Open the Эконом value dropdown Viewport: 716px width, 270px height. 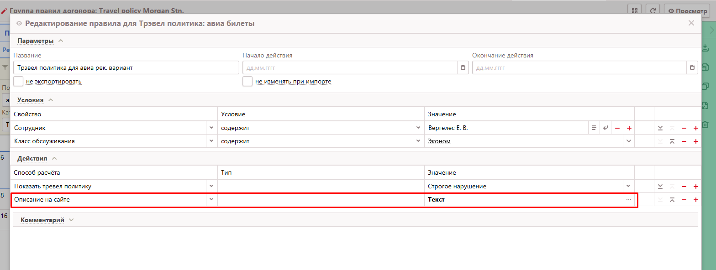[x=629, y=141]
